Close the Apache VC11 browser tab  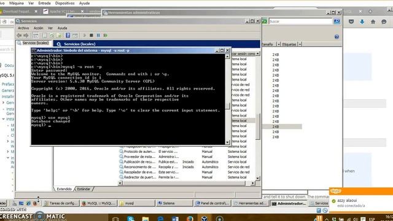tap(82, 12)
